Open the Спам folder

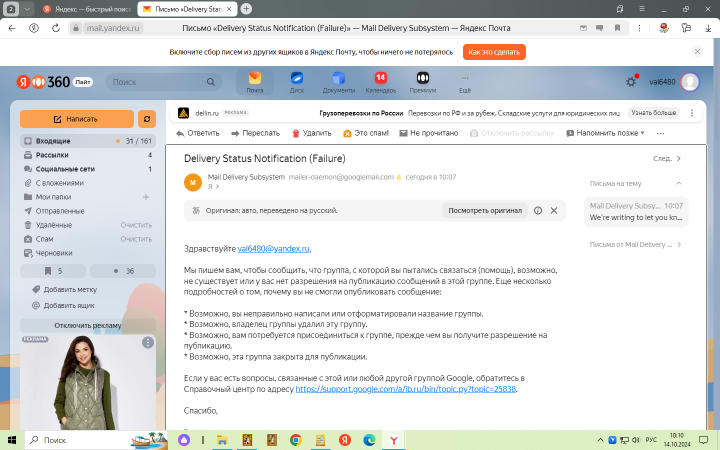[44, 239]
